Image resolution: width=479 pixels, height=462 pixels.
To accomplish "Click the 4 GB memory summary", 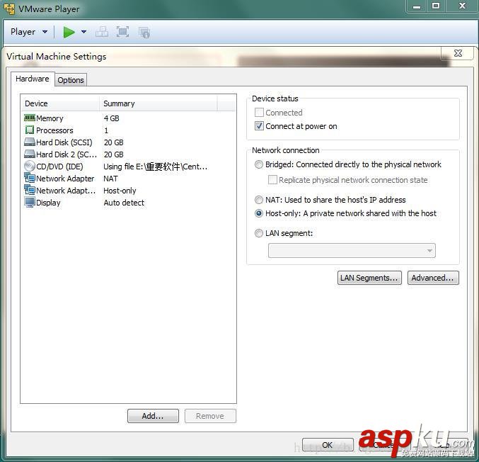I will (x=111, y=118).
